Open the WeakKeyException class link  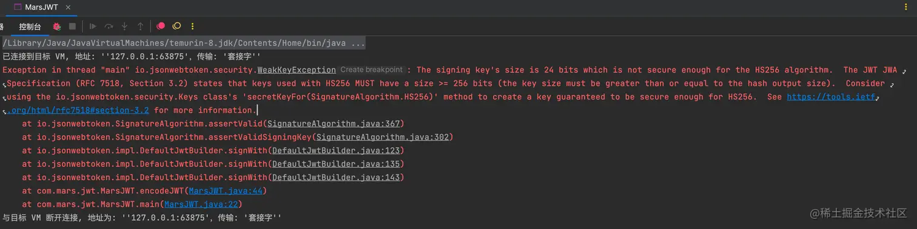pos(297,70)
